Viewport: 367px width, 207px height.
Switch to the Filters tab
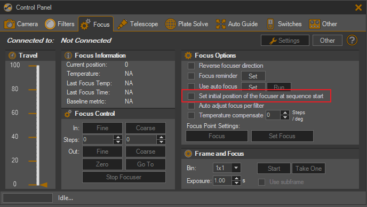coord(59,24)
